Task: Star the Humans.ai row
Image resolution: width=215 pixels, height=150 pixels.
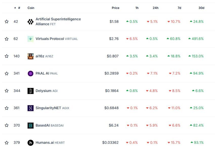Action: [7, 143]
